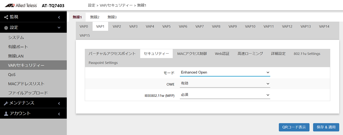
Task: Select the VAP5 tab
Action: pyautogui.click(x=166, y=26)
